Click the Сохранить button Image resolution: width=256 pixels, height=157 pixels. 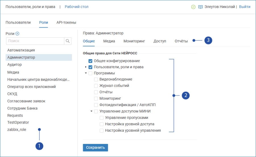pos(95,148)
